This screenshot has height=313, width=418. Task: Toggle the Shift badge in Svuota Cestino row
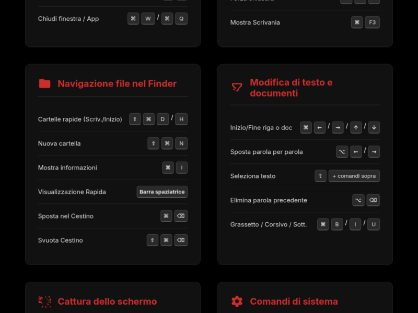tap(152, 240)
